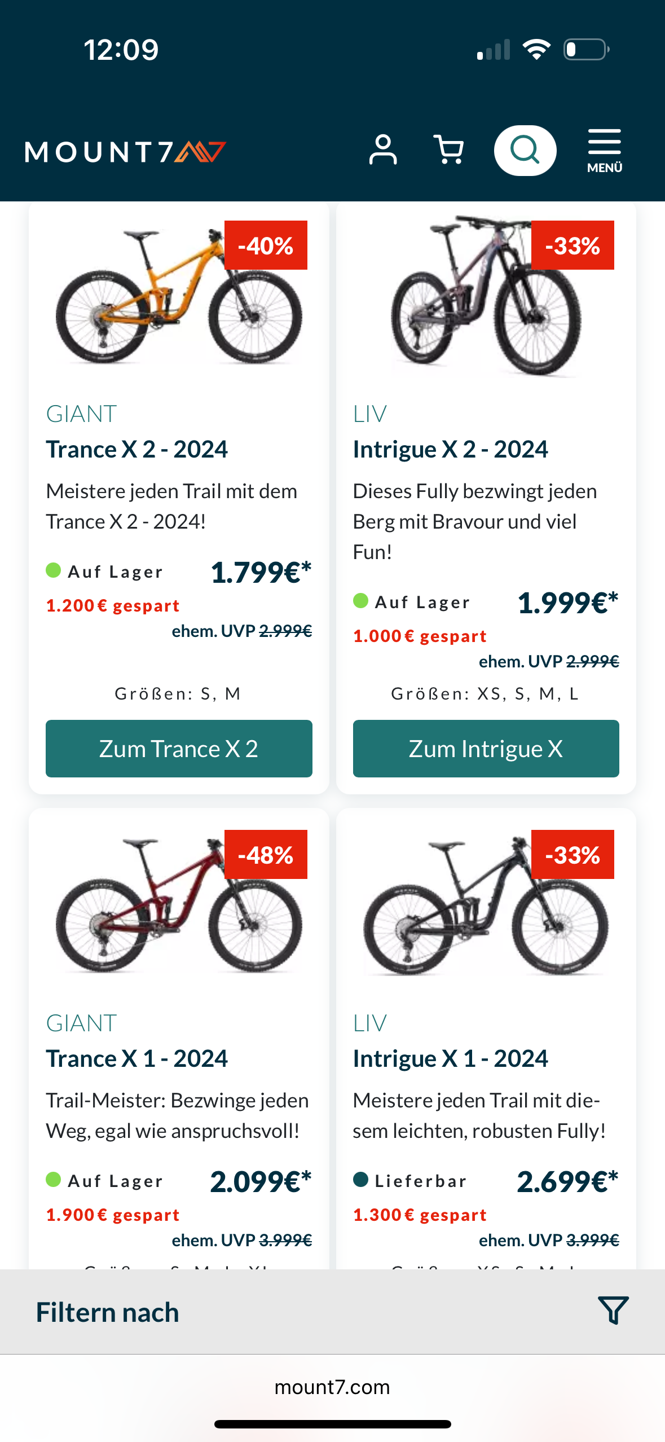Expand the Filtern nach bar
Image resolution: width=665 pixels, height=1442 pixels.
click(x=332, y=1312)
